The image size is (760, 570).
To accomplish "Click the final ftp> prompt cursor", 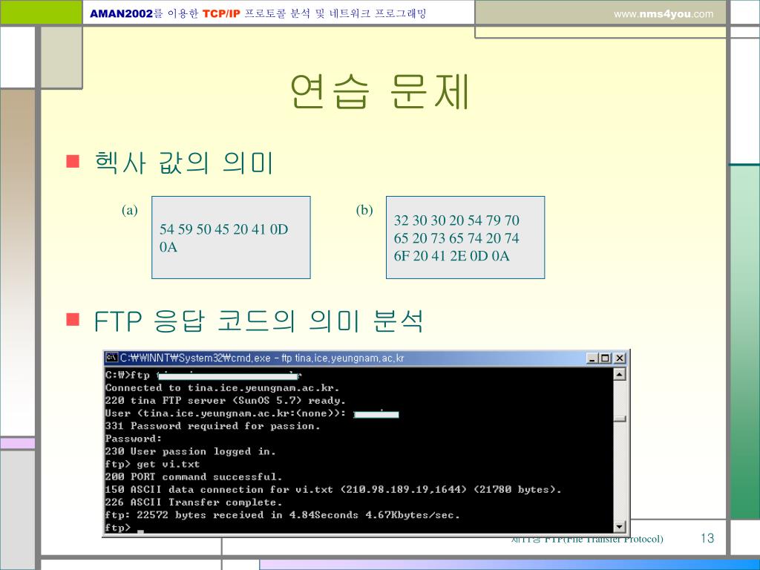I will pyautogui.click(x=140, y=531).
